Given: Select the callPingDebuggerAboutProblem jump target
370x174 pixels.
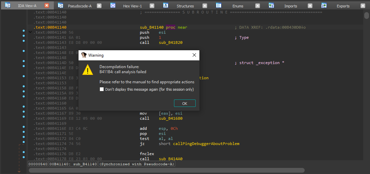Looking at the screenshot, I should point(206,144).
